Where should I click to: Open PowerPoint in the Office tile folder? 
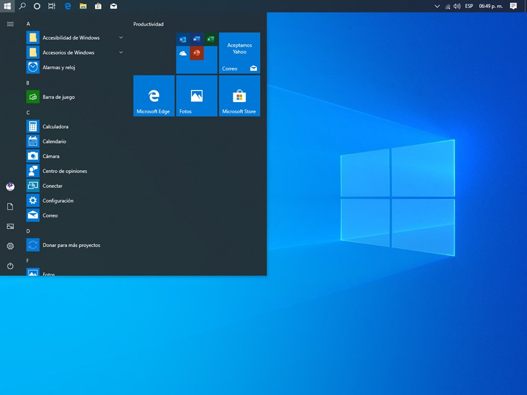(x=197, y=53)
